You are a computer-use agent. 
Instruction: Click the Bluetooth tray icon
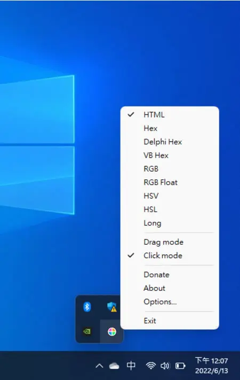[x=87, y=307]
